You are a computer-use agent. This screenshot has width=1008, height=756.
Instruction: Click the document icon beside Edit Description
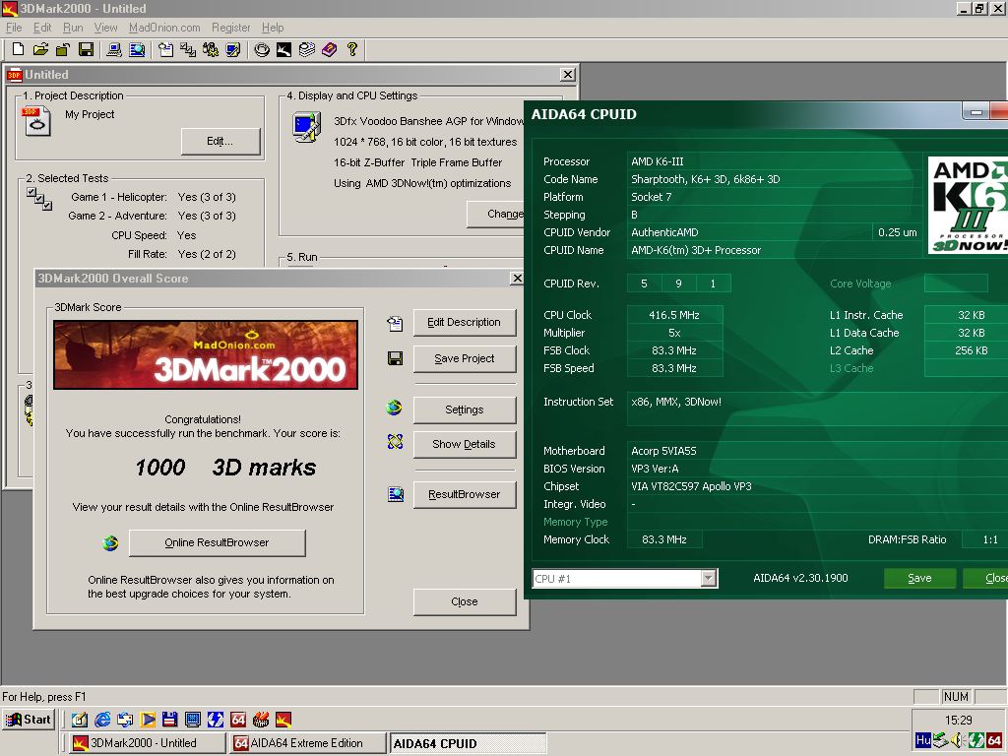click(395, 323)
